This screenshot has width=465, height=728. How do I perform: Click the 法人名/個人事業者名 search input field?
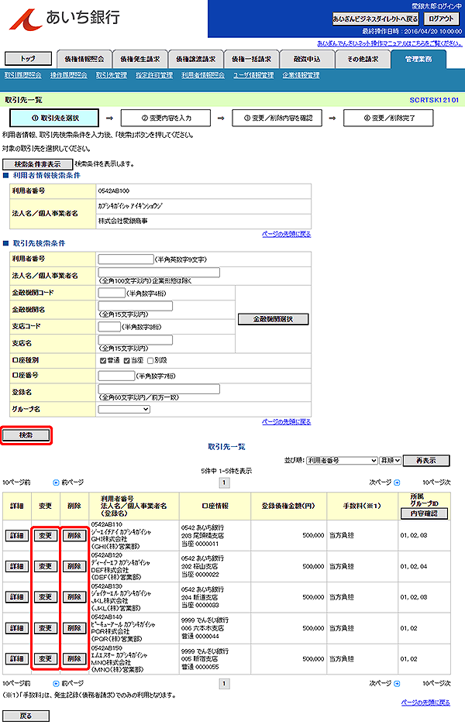159,273
